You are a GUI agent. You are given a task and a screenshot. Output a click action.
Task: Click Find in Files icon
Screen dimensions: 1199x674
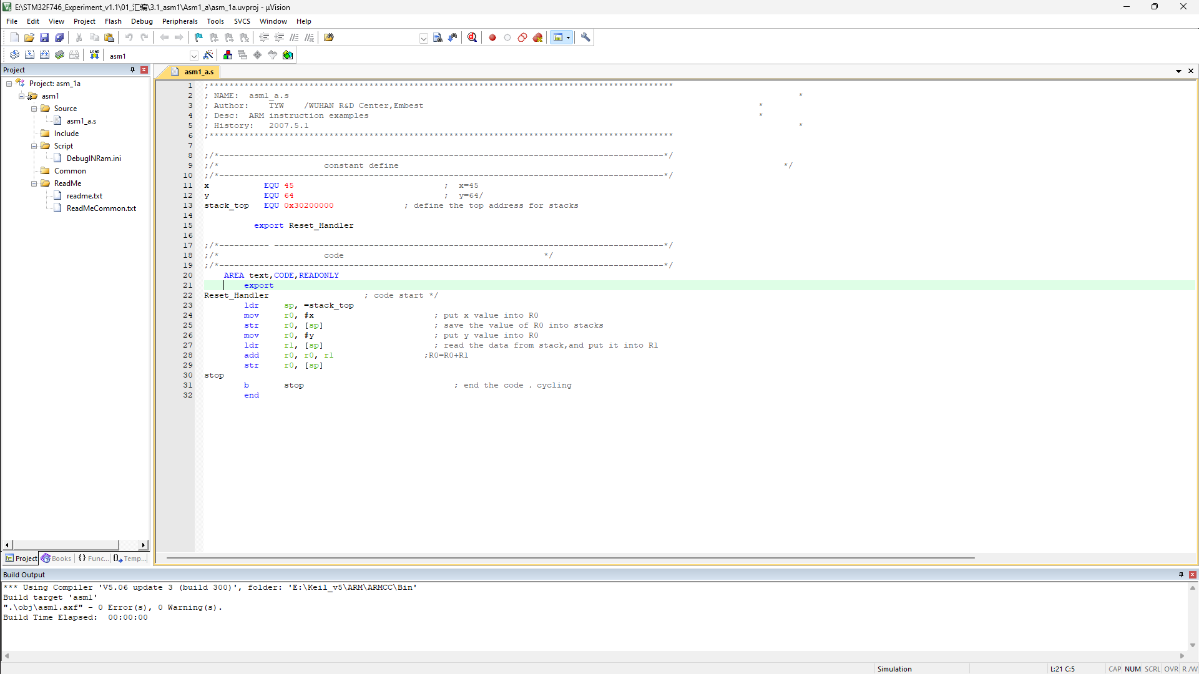329,37
